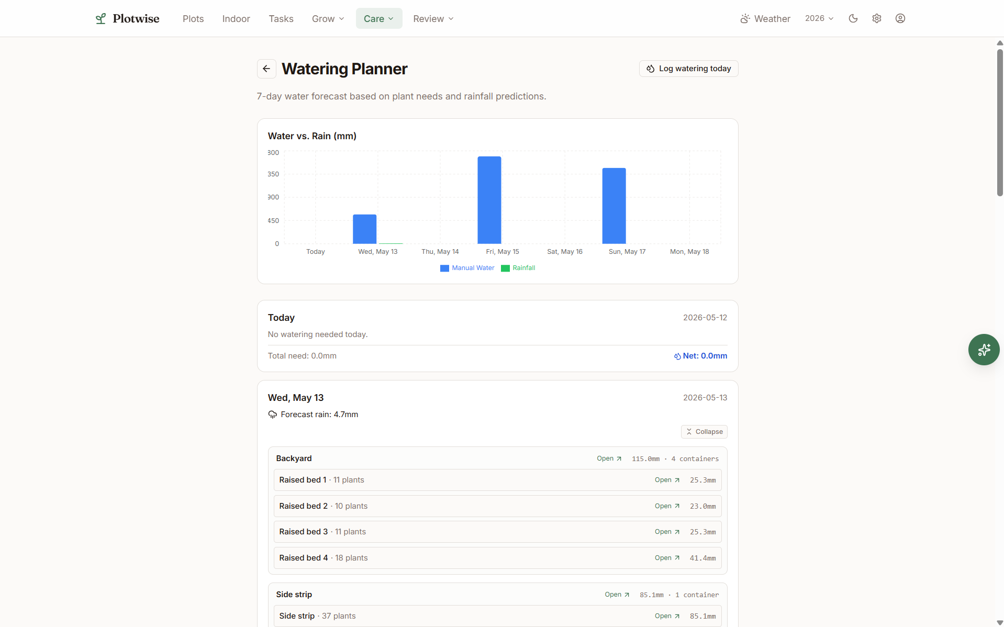Open the user account profile icon

click(900, 18)
